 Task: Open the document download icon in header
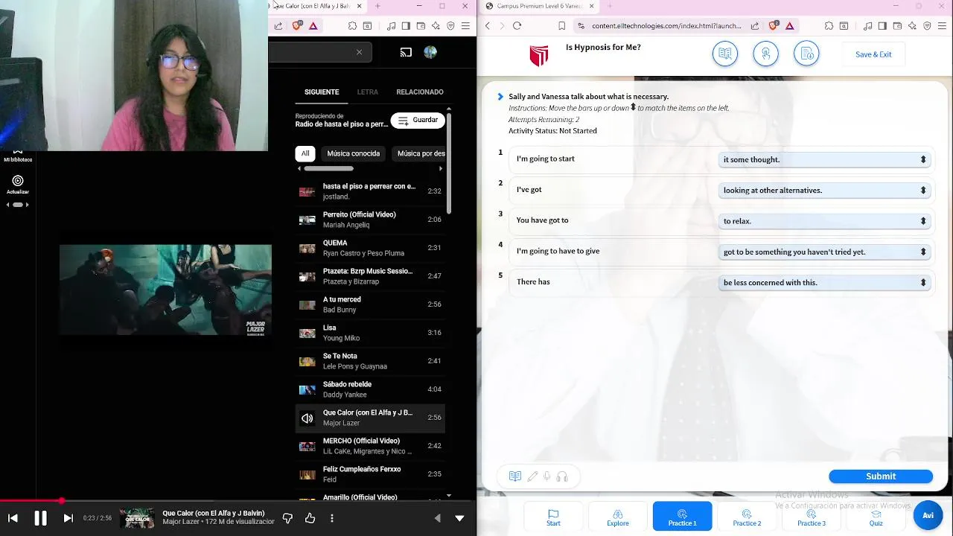point(806,54)
